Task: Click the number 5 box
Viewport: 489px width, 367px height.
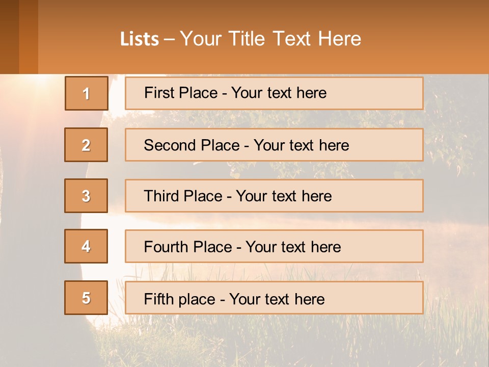Action: [x=86, y=298]
